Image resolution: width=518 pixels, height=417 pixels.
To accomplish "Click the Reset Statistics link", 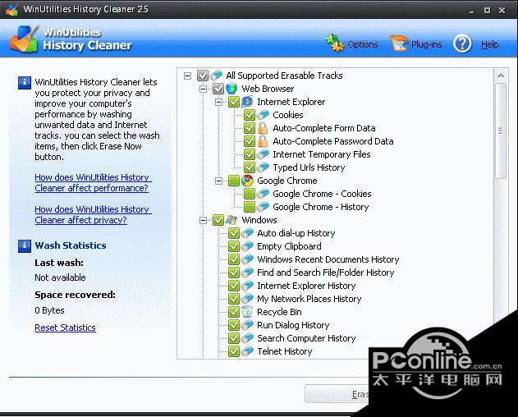I will [65, 328].
